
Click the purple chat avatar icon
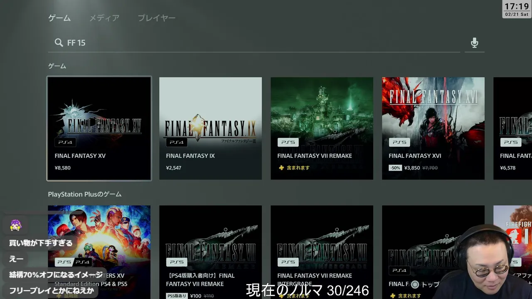click(15, 225)
